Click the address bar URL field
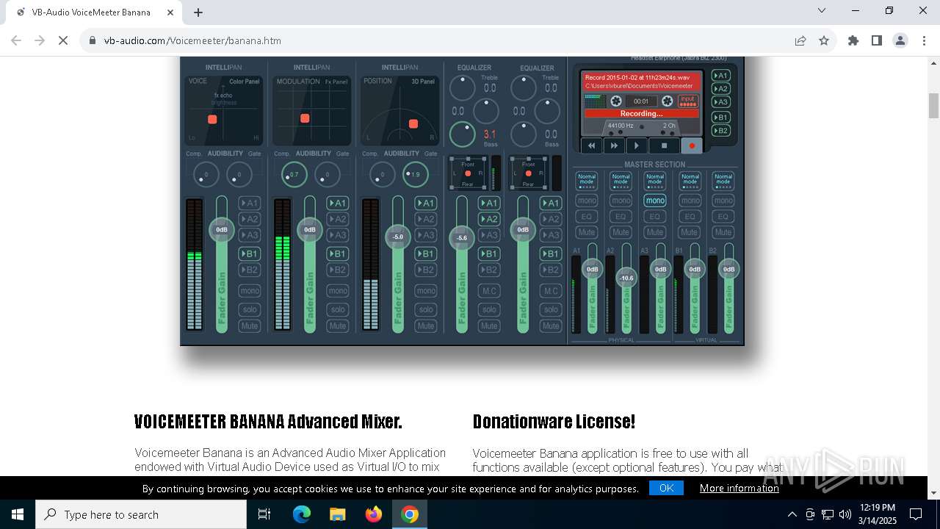 pos(441,40)
